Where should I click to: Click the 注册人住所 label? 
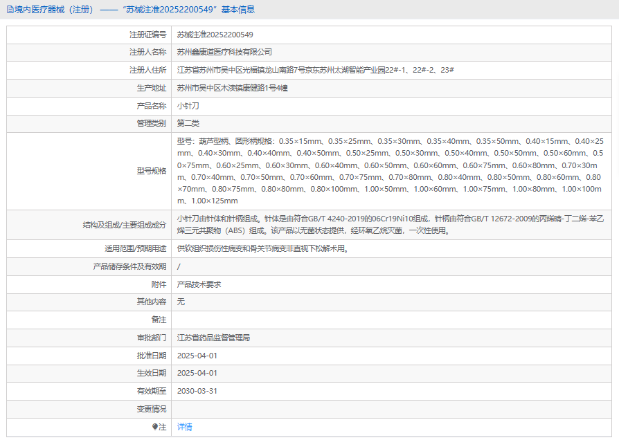coord(148,71)
